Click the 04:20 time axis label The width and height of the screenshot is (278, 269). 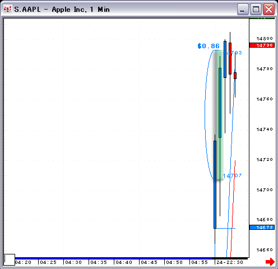click(23, 262)
